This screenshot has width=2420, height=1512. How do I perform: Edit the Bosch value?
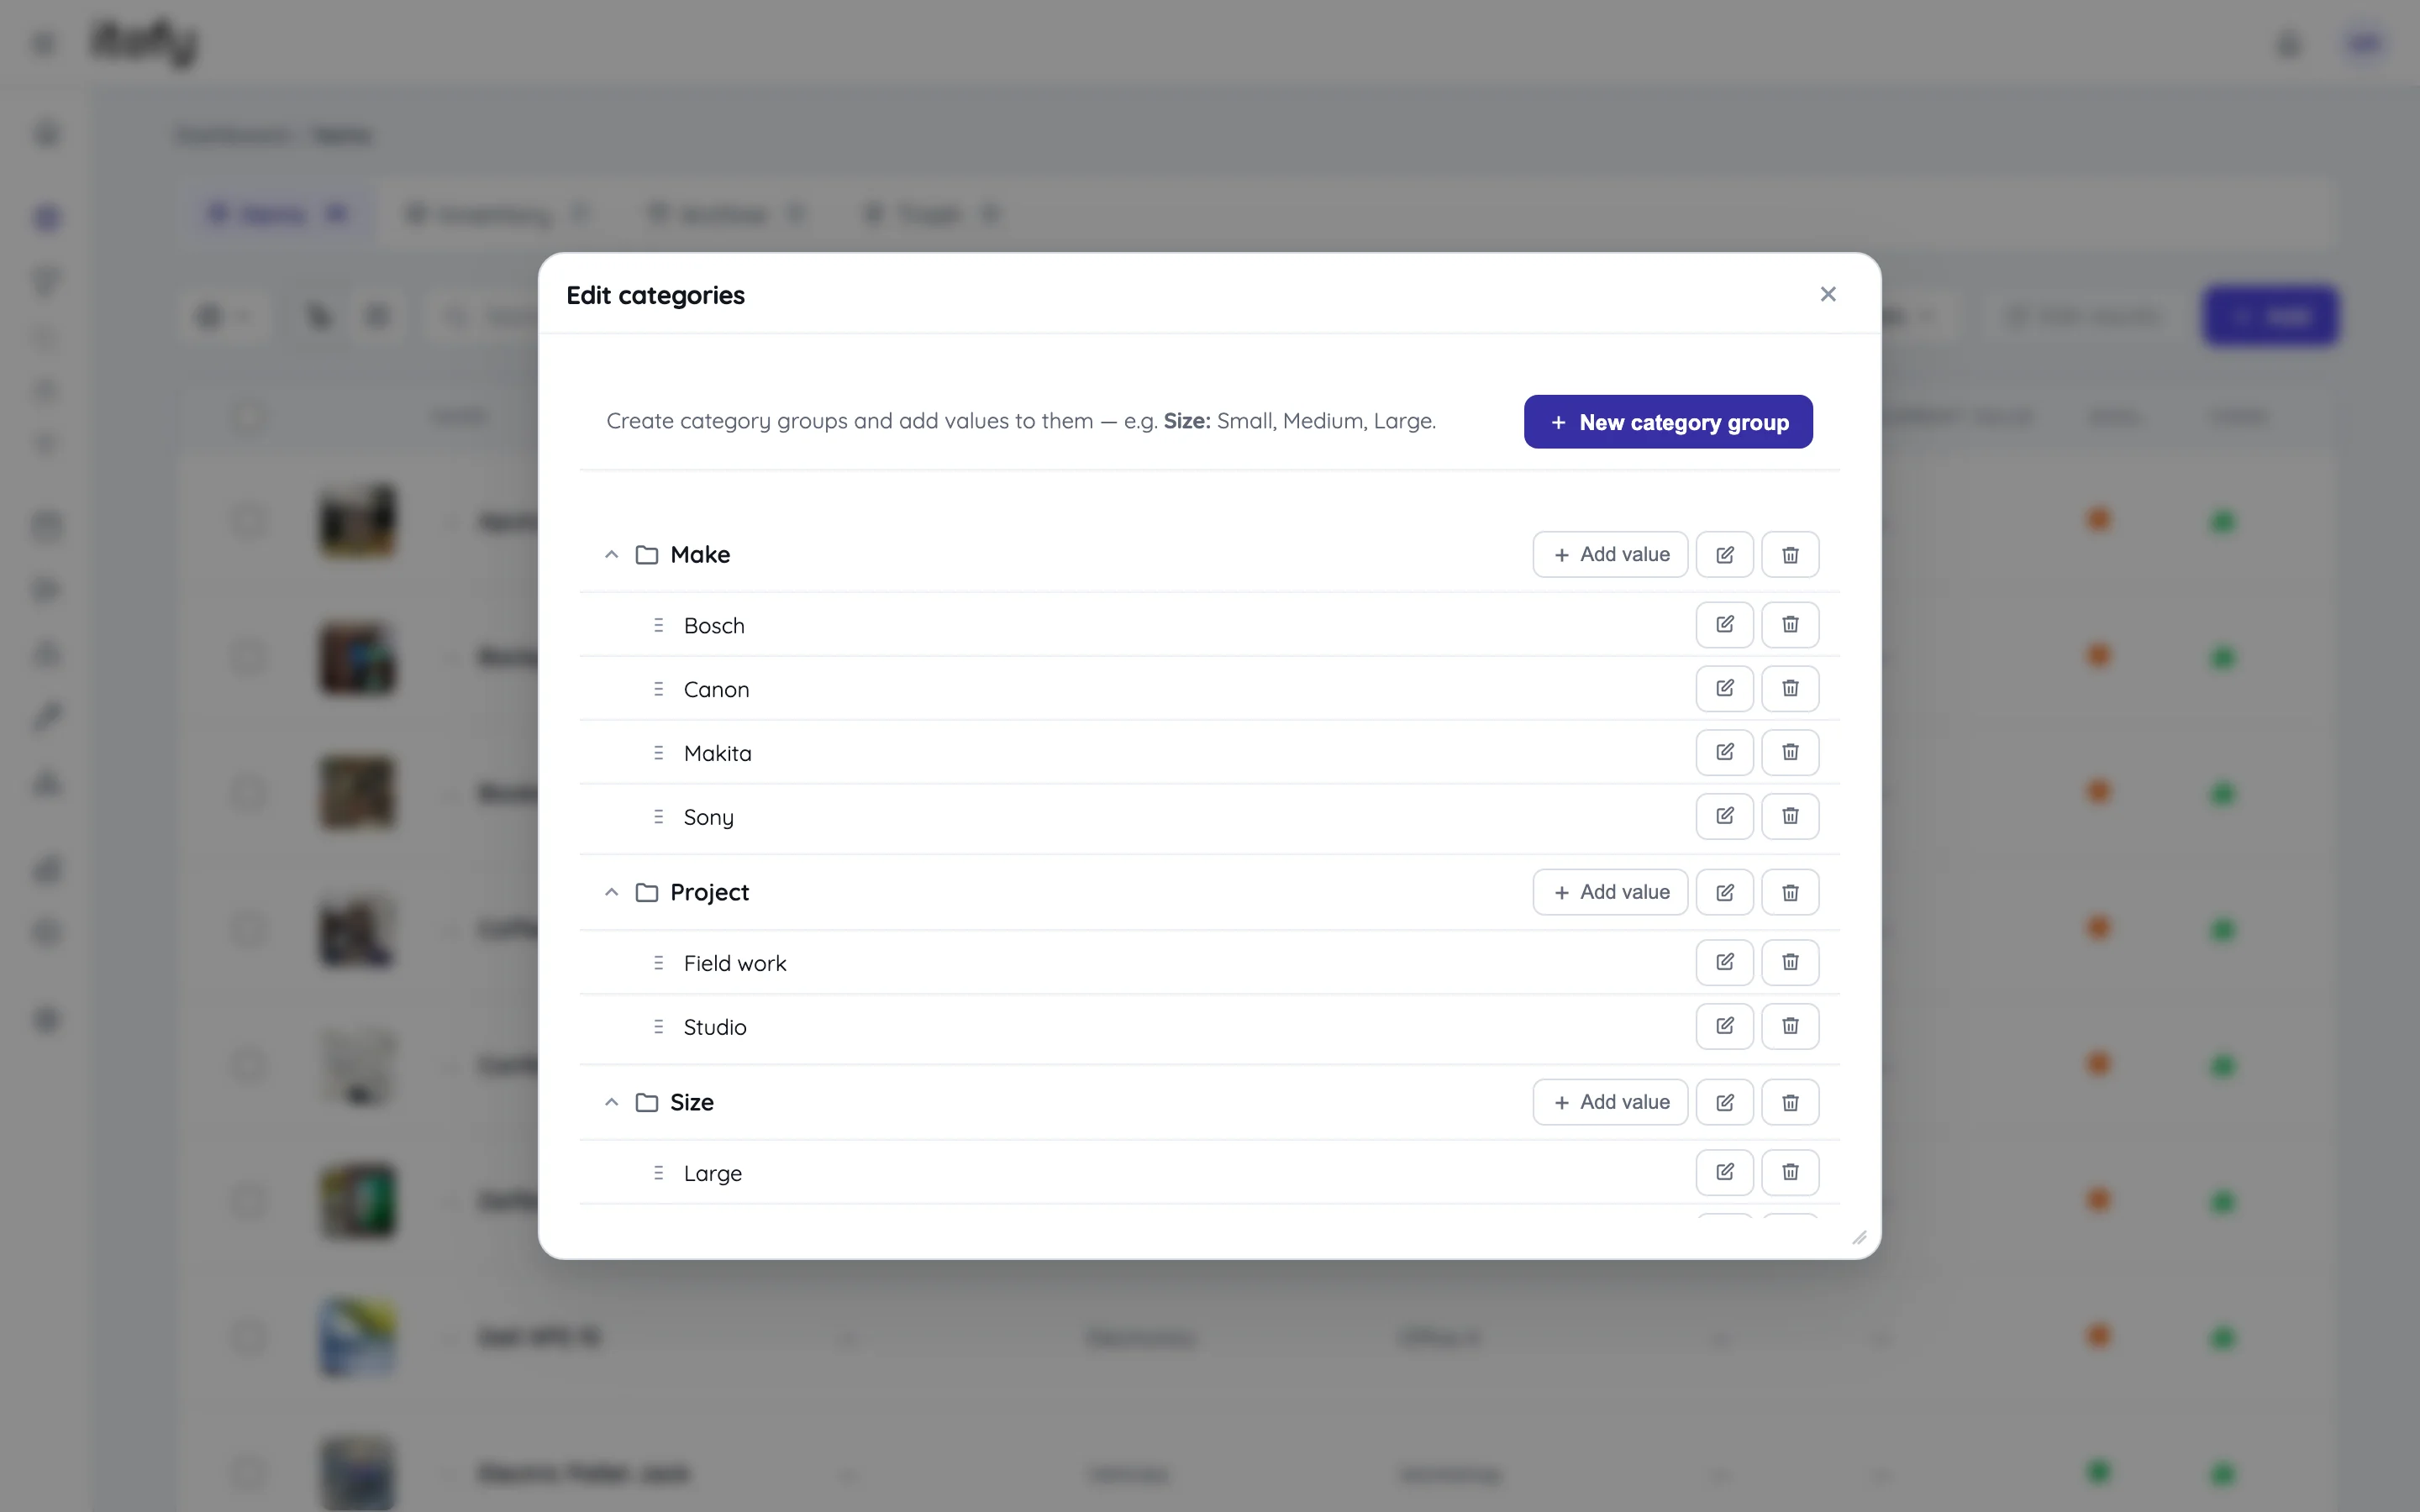1725,625
